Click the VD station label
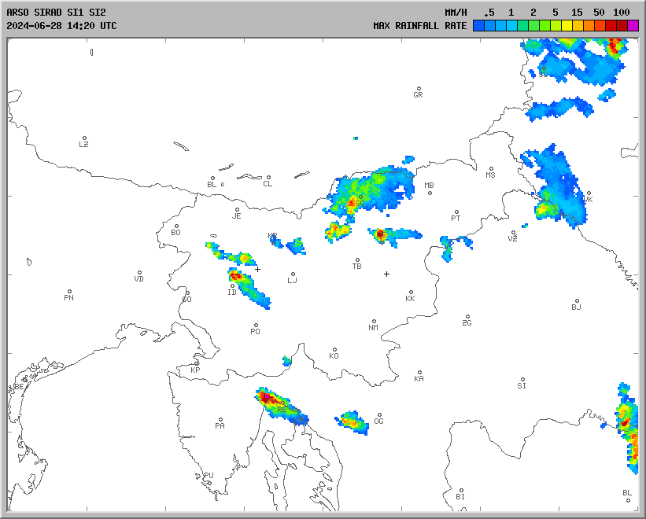The image size is (646, 519). pos(138,279)
